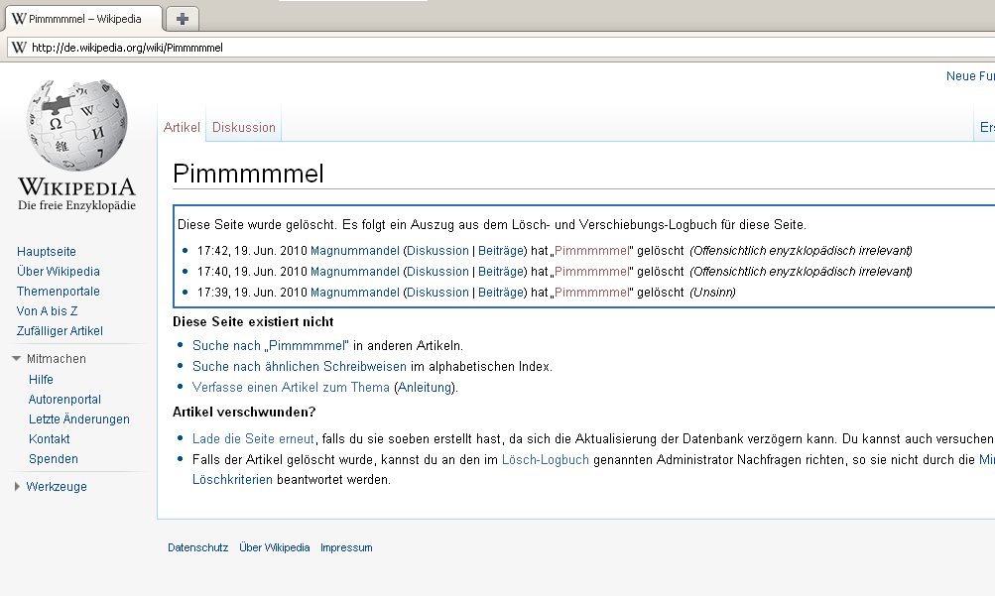Visit the Autorenportal

pos(64,400)
